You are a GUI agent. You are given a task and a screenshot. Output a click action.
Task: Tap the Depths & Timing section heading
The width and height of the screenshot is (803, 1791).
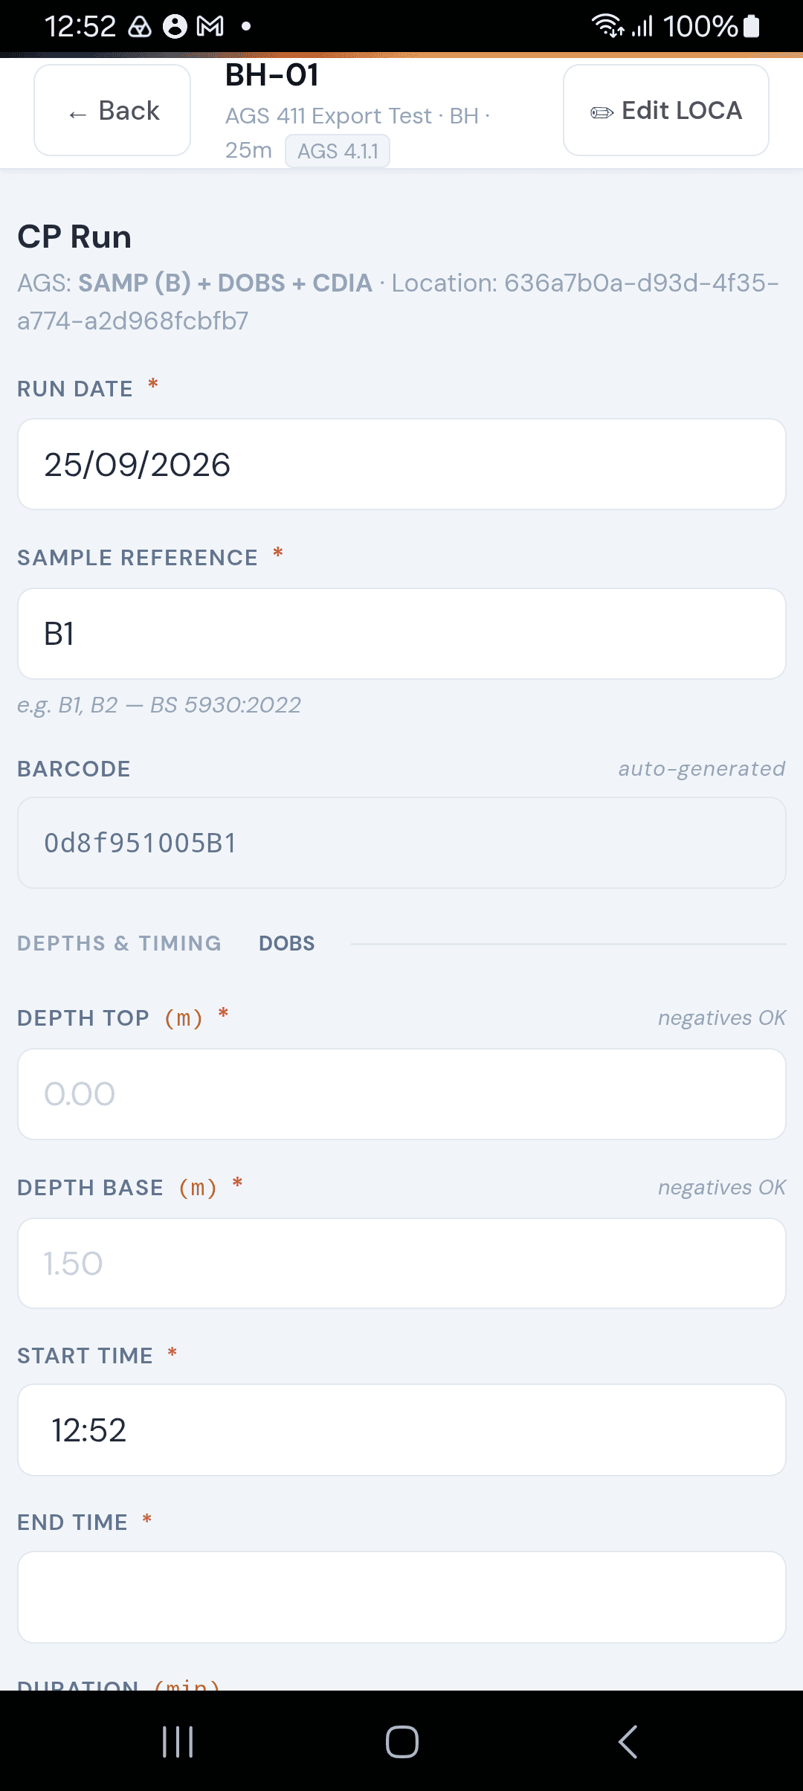pyautogui.click(x=119, y=943)
